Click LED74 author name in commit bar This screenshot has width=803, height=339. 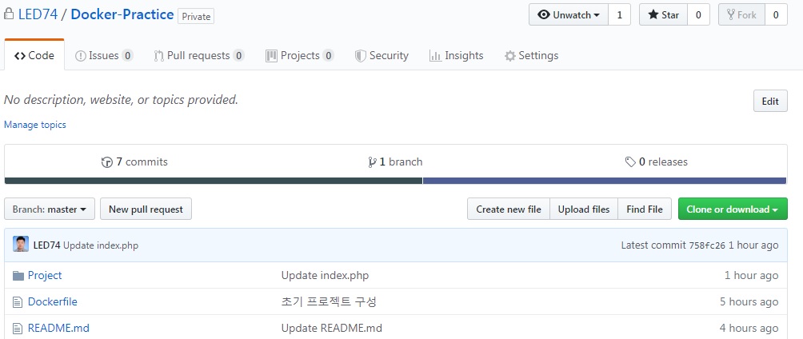click(47, 245)
